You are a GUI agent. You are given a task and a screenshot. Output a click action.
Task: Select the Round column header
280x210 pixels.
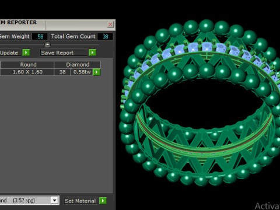(27, 65)
